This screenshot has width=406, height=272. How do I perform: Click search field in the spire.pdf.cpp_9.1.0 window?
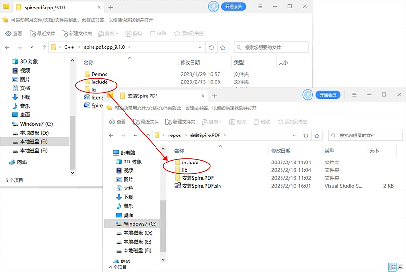(271, 47)
